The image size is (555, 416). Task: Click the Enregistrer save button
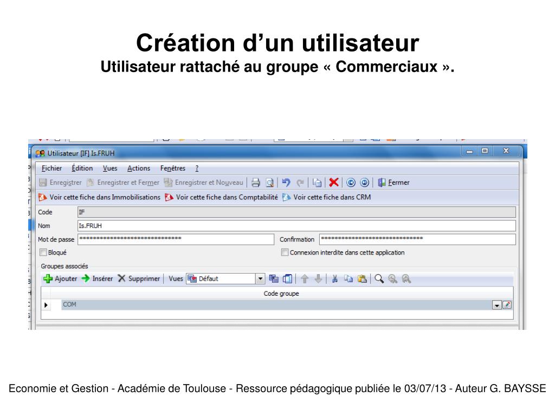coord(61,183)
